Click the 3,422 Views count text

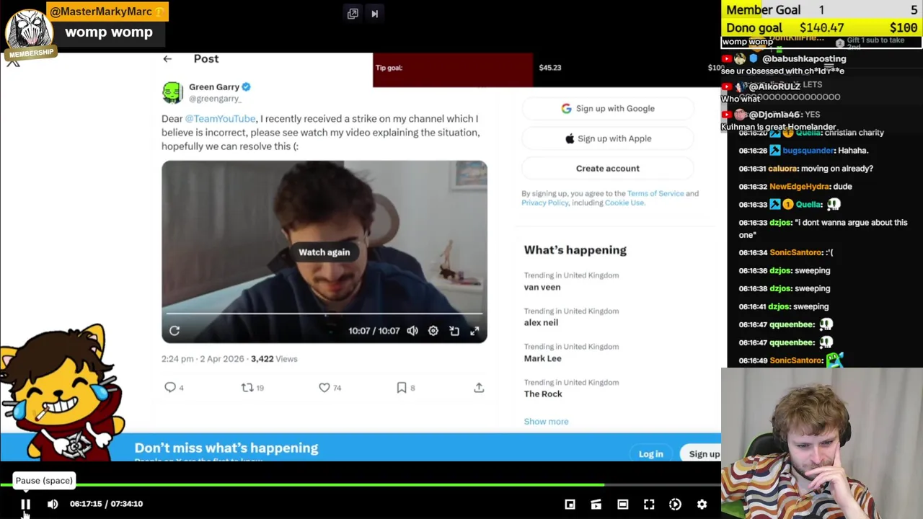tap(274, 359)
